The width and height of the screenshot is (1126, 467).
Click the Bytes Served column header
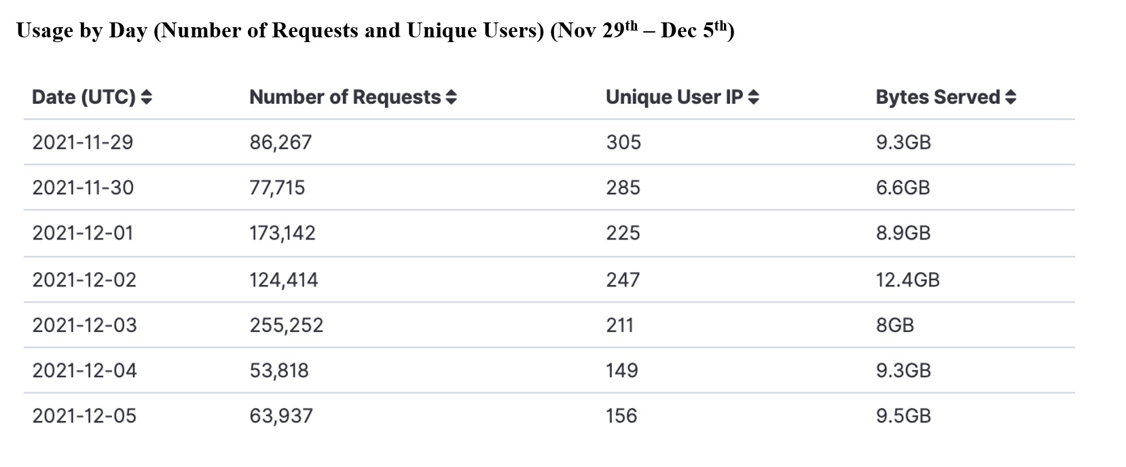pos(938,97)
